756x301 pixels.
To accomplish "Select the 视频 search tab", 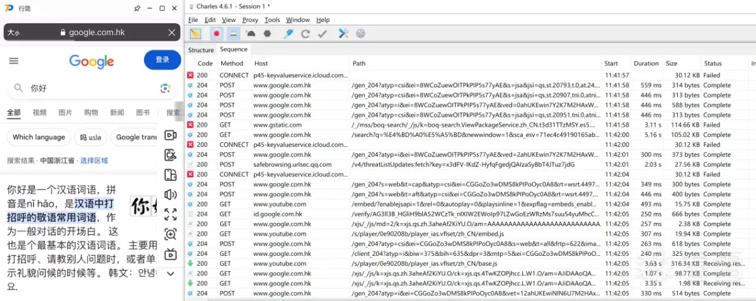I will coord(40,112).
